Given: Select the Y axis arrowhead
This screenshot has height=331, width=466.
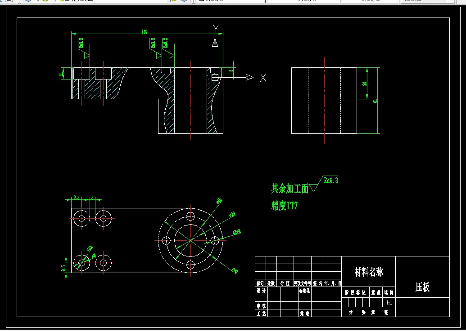Looking at the screenshot, I should coord(215,43).
